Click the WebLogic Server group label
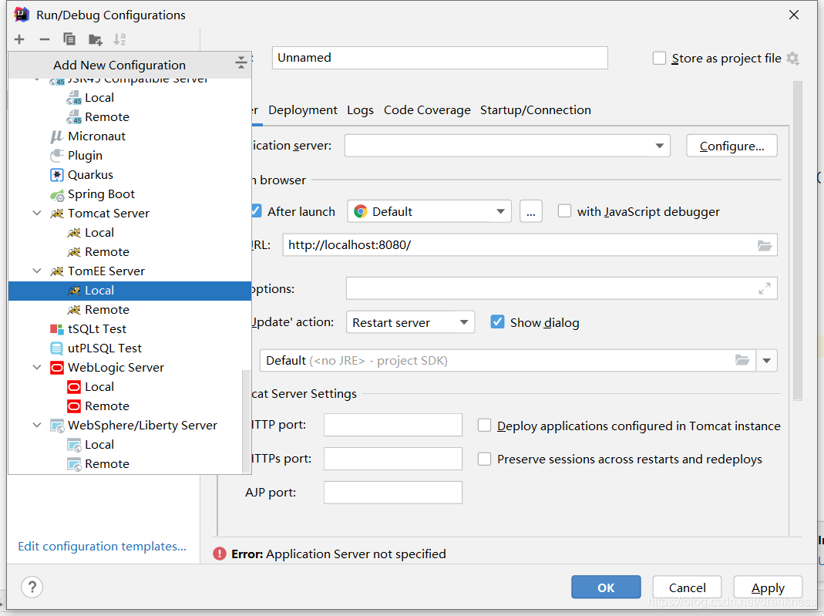This screenshot has height=616, width=824. pyautogui.click(x=116, y=368)
